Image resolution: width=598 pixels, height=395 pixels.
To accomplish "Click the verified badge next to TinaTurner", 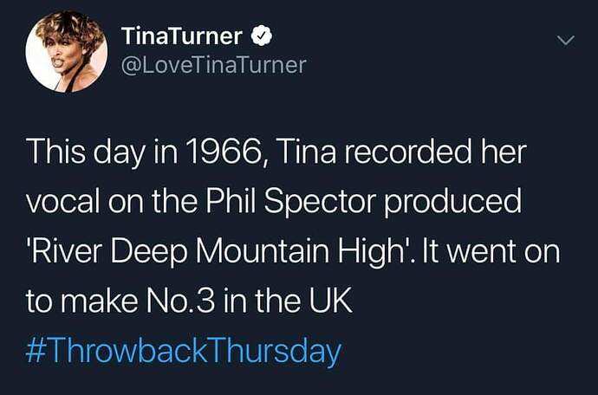I will point(262,36).
